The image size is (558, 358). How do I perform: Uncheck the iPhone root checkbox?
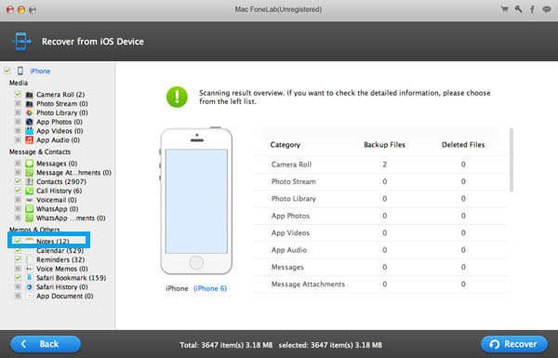click(x=7, y=71)
